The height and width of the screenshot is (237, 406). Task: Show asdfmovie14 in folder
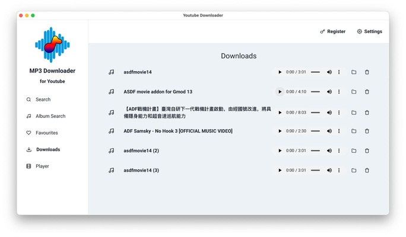354,72
